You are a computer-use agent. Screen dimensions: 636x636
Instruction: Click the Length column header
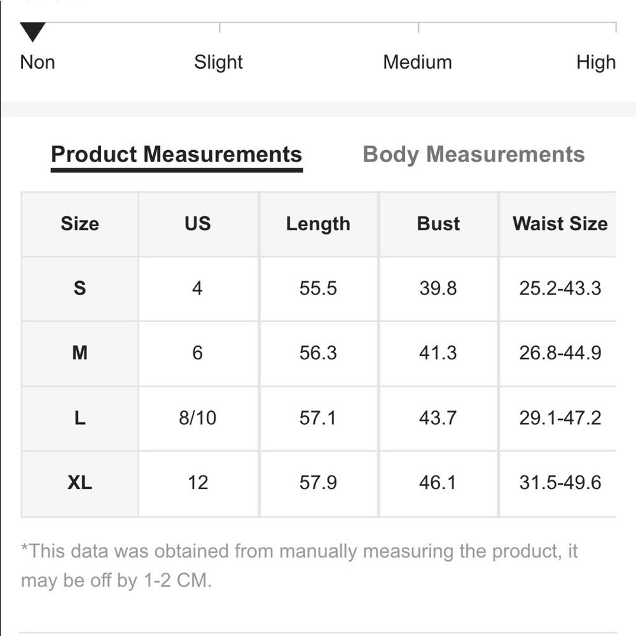[319, 224]
